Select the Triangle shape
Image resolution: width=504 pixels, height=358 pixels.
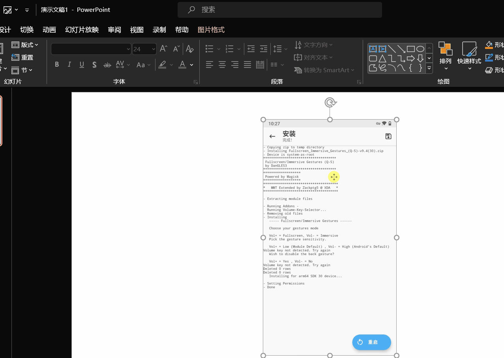coord(382,58)
